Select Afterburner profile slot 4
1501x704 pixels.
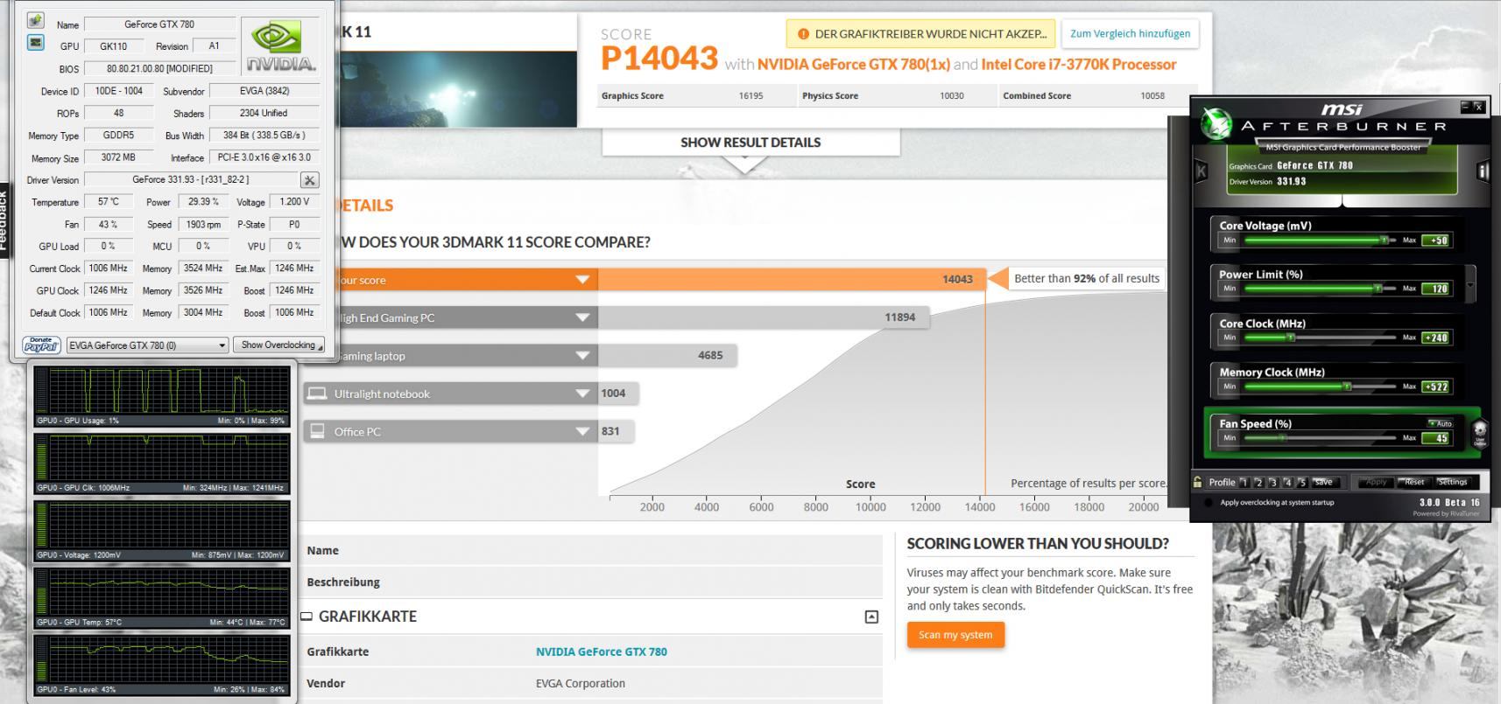(x=1287, y=482)
